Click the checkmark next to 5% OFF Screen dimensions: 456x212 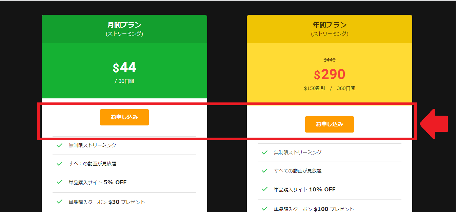[60, 182]
